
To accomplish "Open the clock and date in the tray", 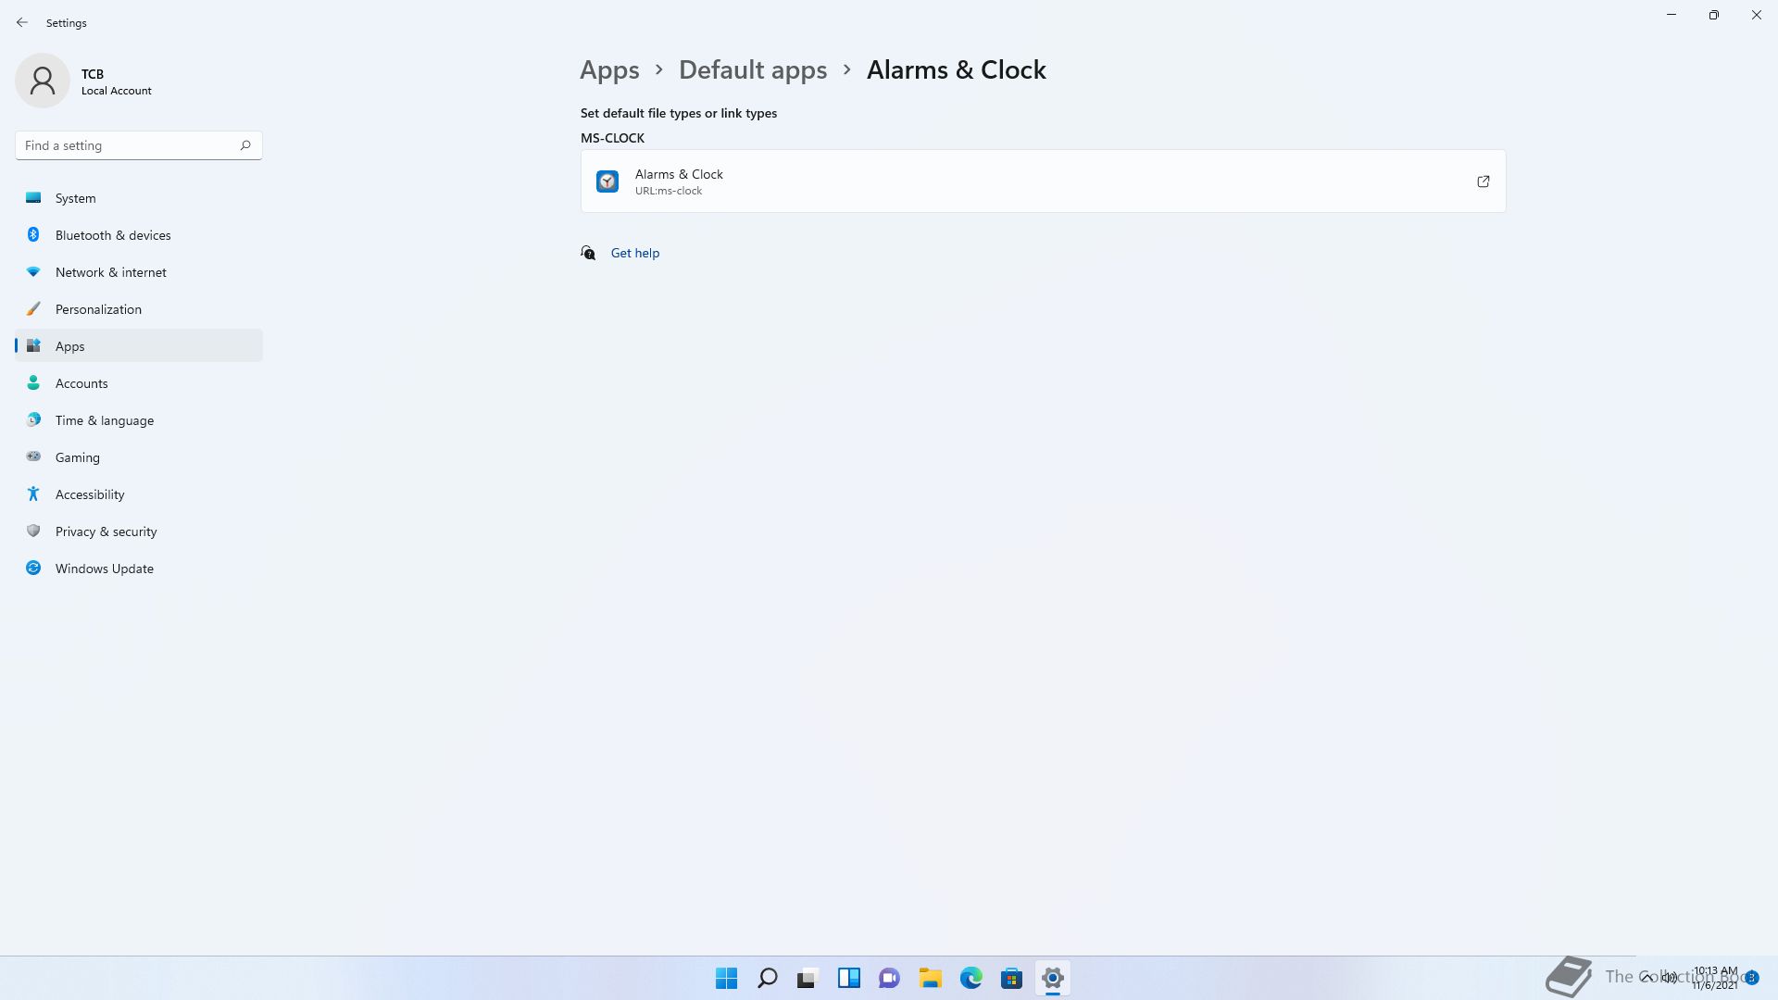I will (1715, 978).
